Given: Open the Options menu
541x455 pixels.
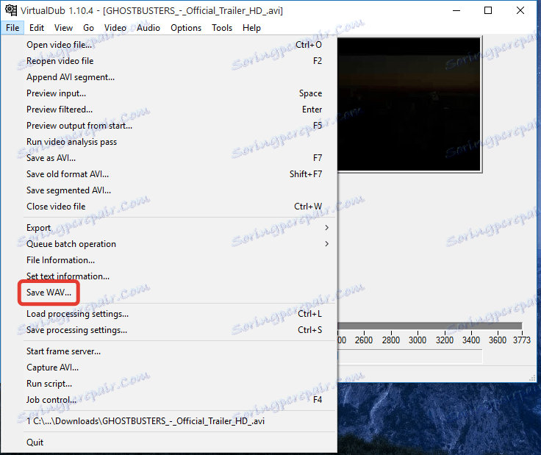Looking at the screenshot, I should (186, 28).
